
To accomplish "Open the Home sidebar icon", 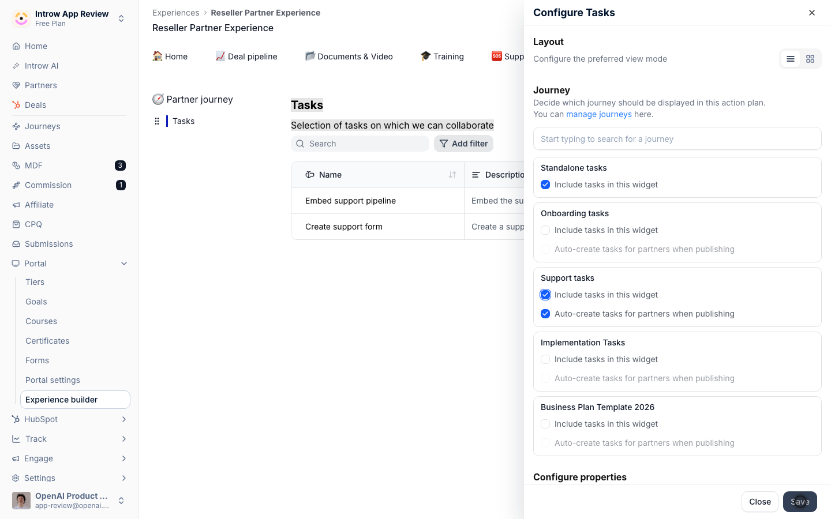I will [x=16, y=46].
